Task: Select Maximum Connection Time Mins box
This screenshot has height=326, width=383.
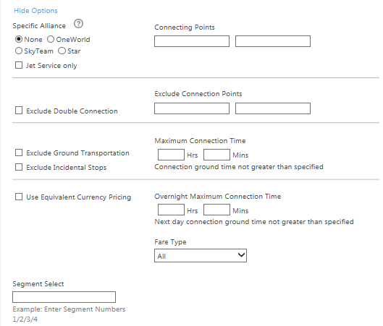Action: pos(216,155)
